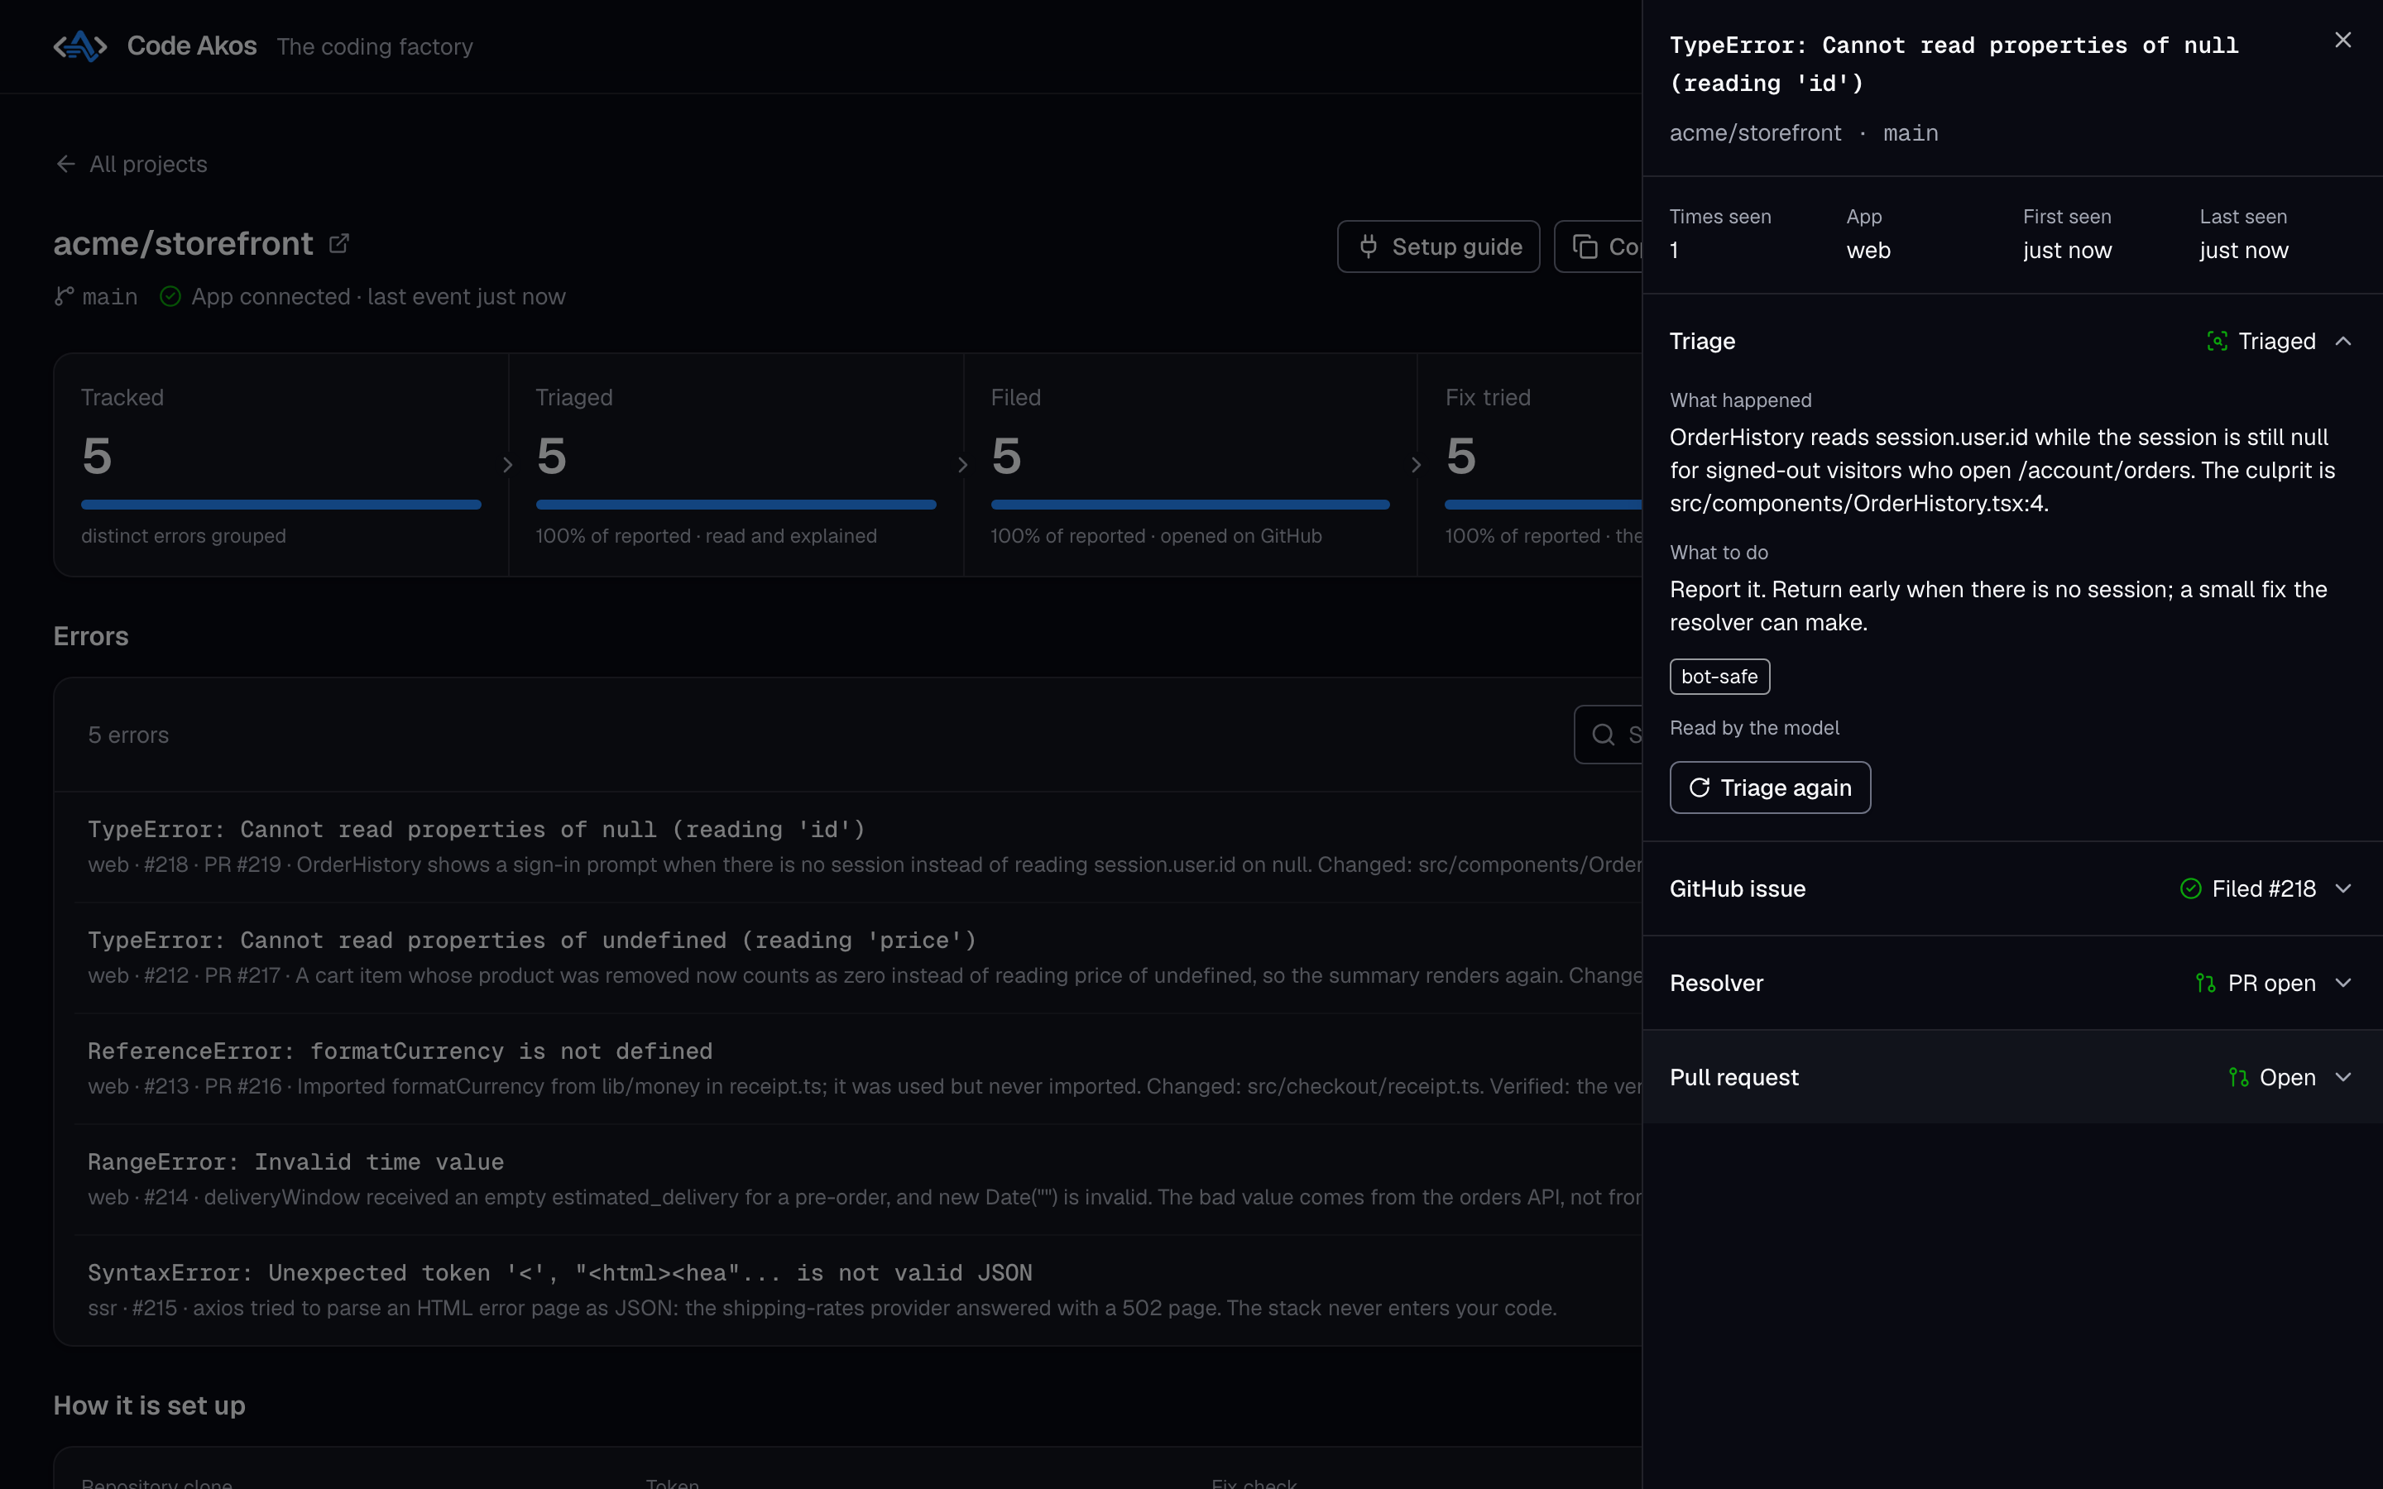Click the chevron between Tracked and Triaged
The height and width of the screenshot is (1489, 2383).
tap(508, 465)
